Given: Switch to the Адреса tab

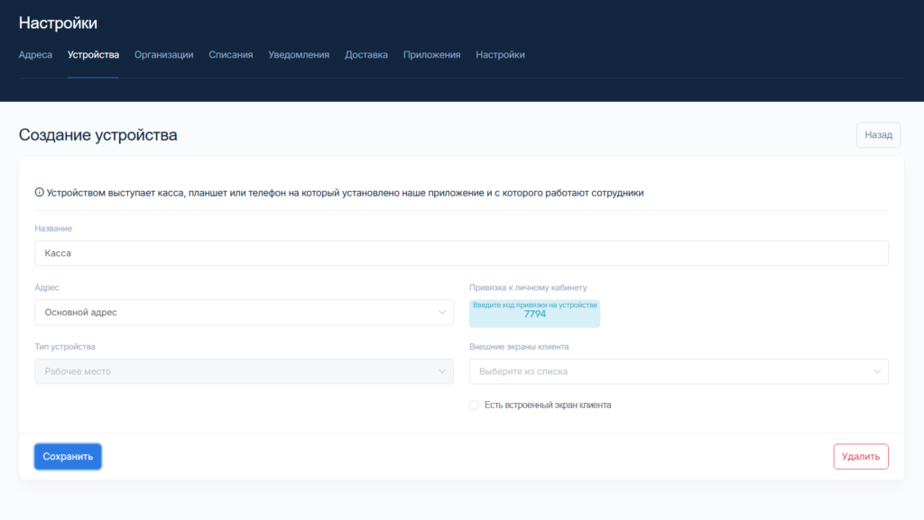Looking at the screenshot, I should [35, 55].
